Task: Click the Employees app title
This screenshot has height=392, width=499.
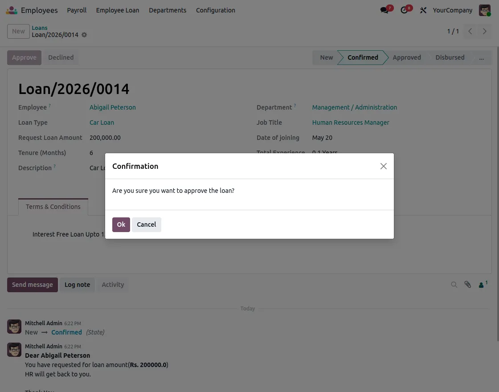Action: [x=39, y=10]
